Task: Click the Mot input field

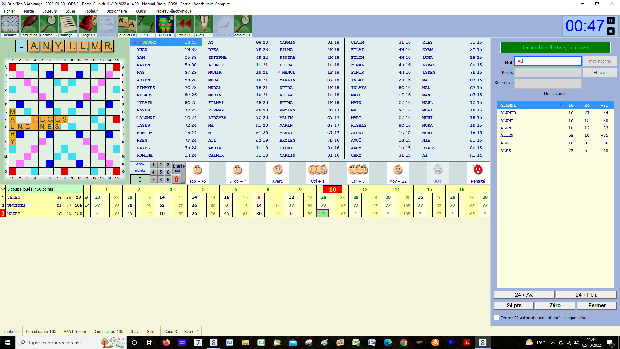Action: (x=548, y=61)
